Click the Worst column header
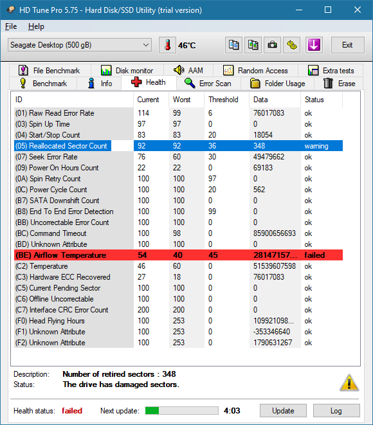 [186, 100]
